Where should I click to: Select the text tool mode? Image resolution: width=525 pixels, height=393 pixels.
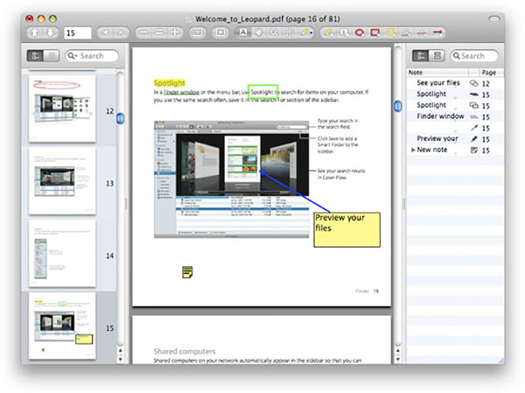click(243, 32)
